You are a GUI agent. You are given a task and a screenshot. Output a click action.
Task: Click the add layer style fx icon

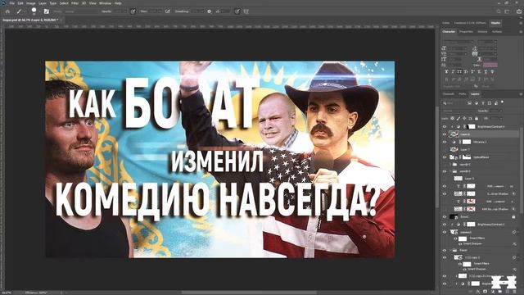pos(478,292)
